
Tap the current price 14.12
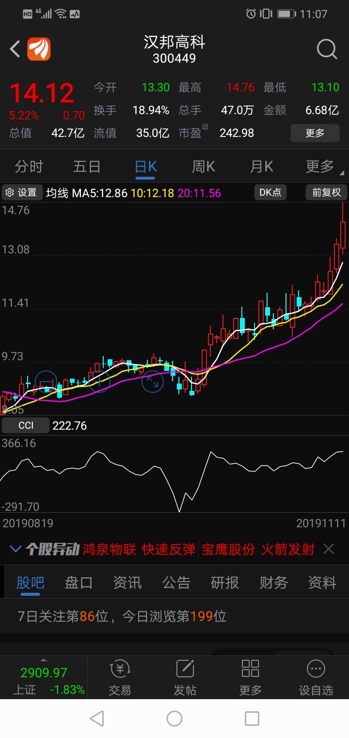click(x=42, y=93)
